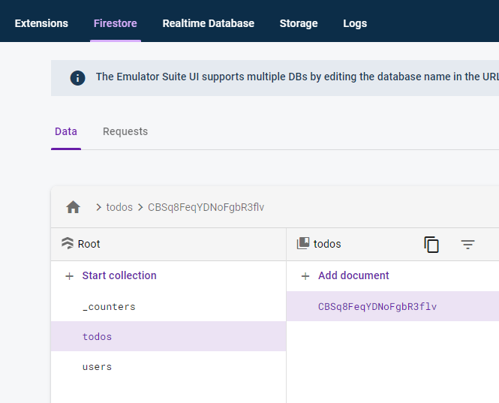The image size is (499, 403).
Task: Go to the Logs tab
Action: pos(355,23)
